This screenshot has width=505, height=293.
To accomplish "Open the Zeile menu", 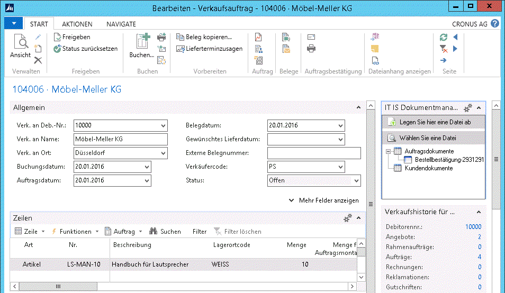I will click(x=30, y=231).
